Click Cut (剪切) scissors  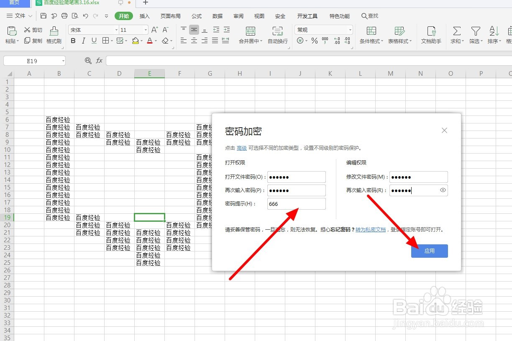(33, 30)
